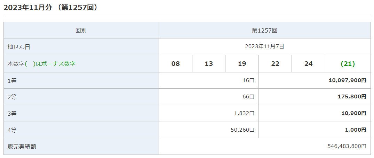Select the 50,260口 winners count
This screenshot has height=158, width=374.
[242, 130]
